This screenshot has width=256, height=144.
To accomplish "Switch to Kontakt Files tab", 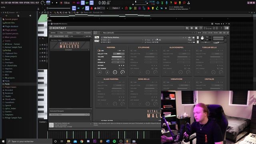I will 61,33.
